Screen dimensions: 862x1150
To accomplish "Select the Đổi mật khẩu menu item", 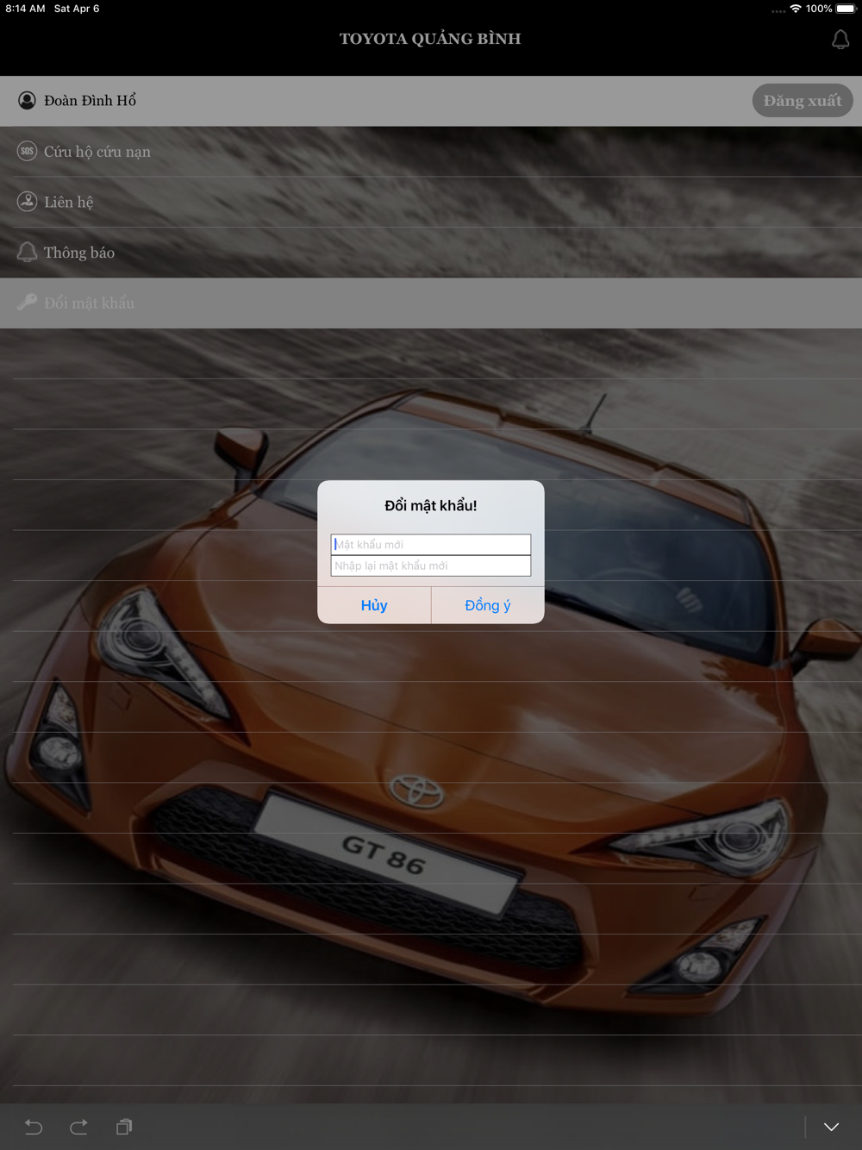I will pyautogui.click(x=431, y=303).
